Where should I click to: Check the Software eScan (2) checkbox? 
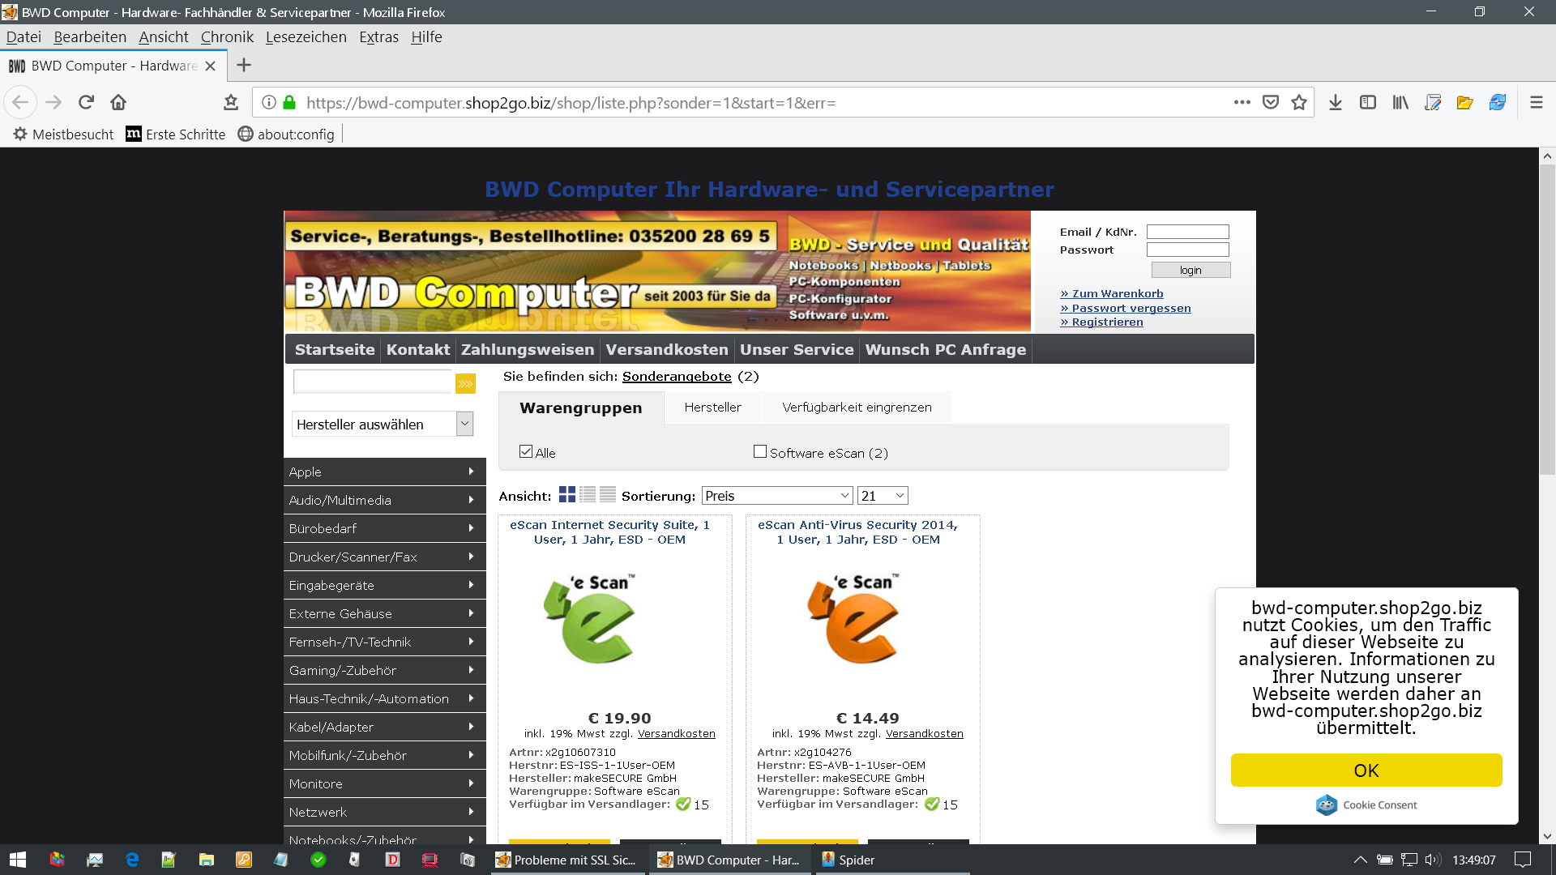(759, 452)
